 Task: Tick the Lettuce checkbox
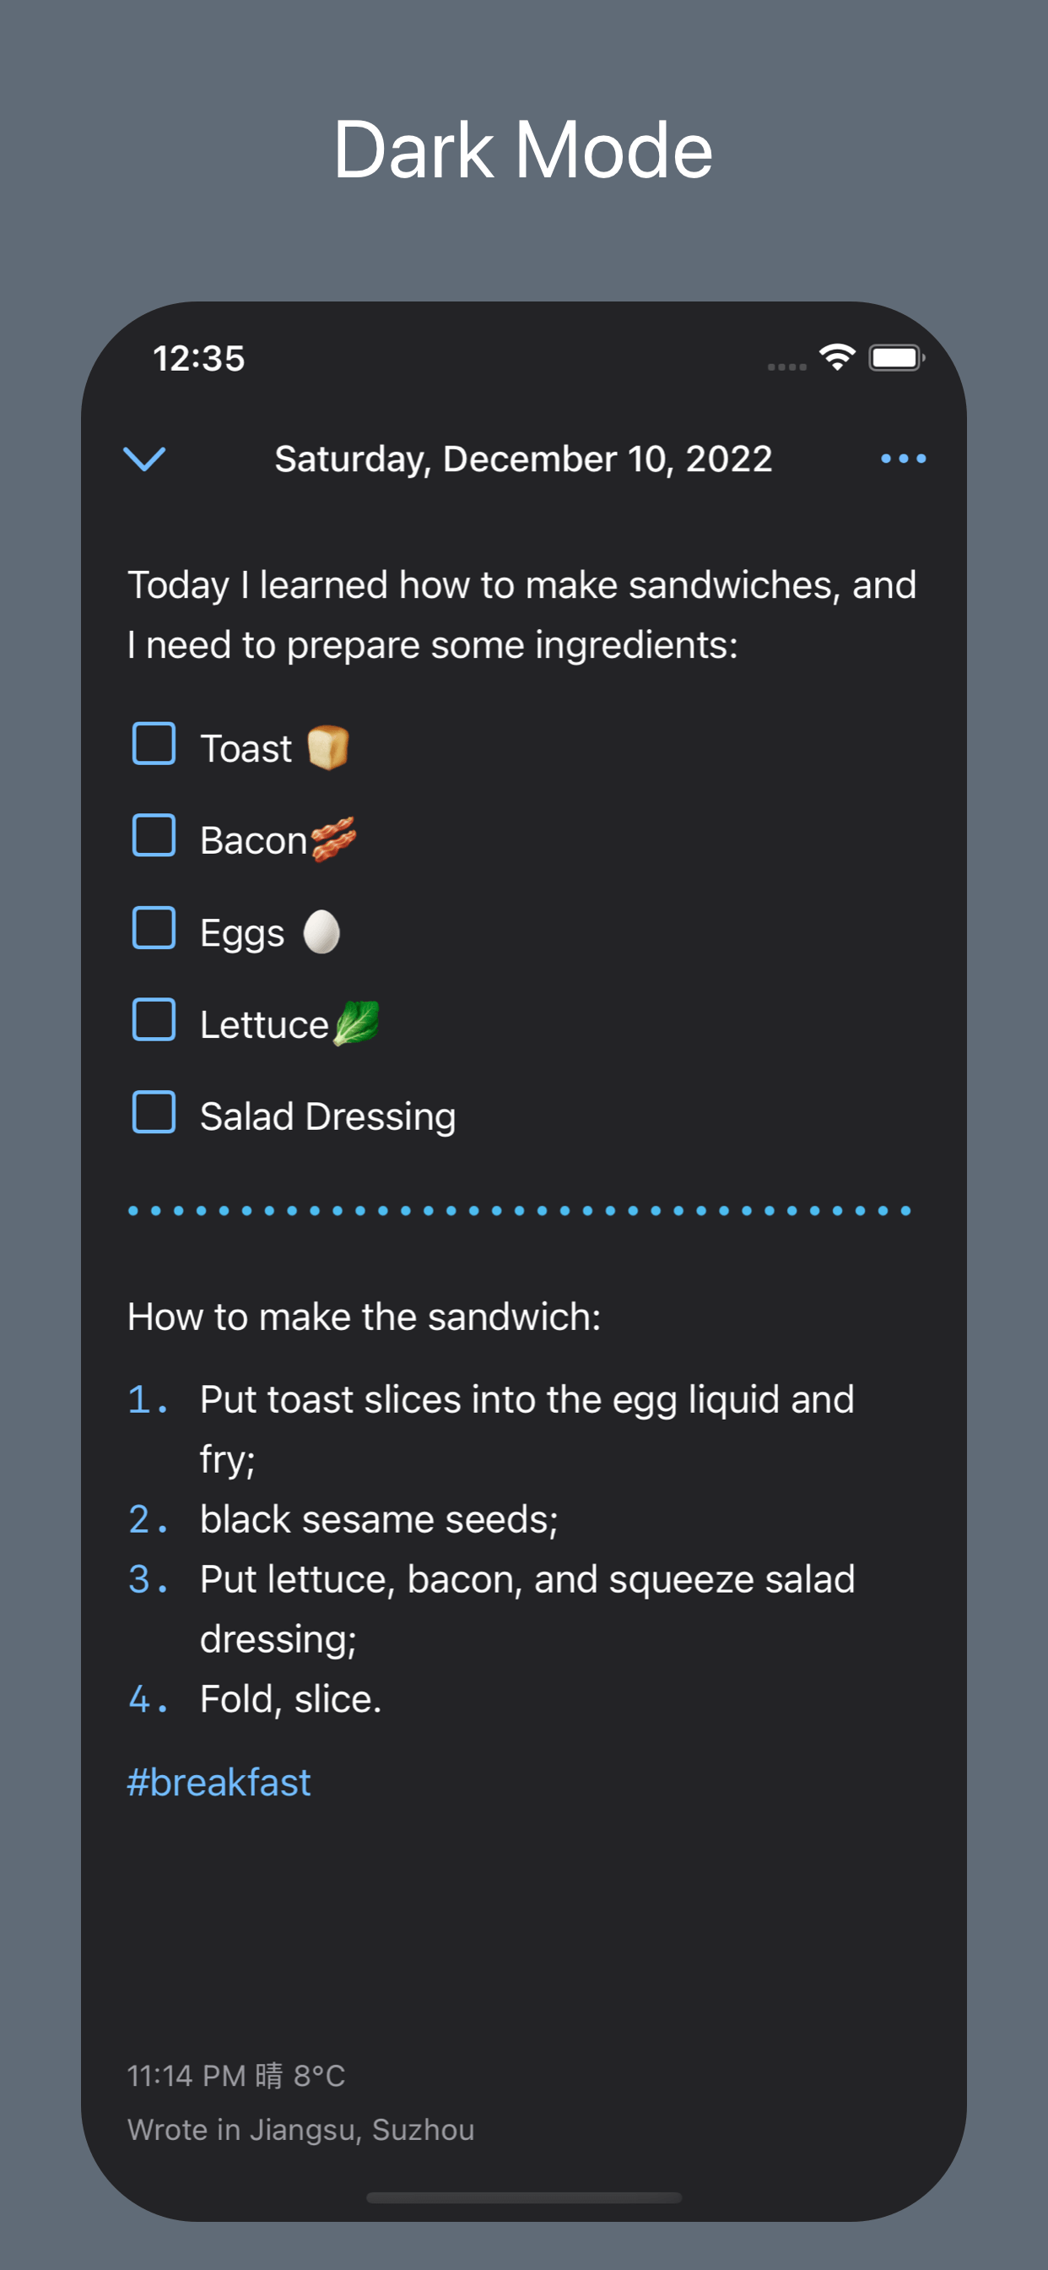click(154, 1019)
